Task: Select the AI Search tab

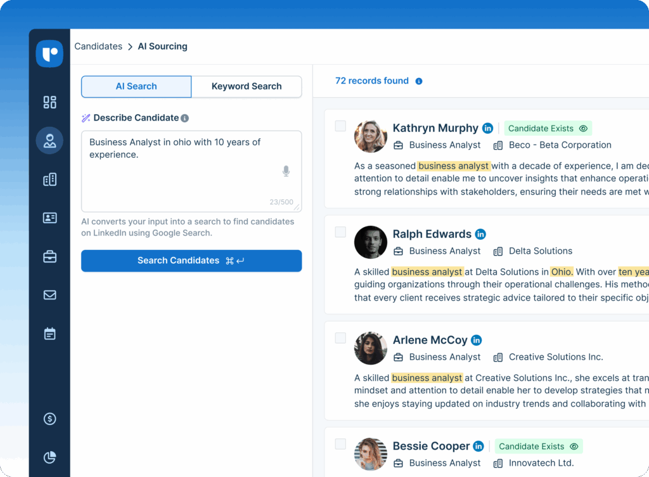Action: coord(136,86)
